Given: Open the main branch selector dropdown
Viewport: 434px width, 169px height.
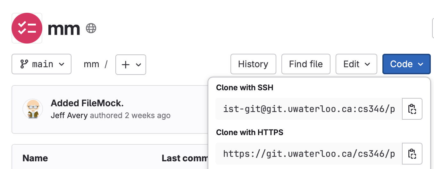Looking at the screenshot, I should [x=41, y=64].
